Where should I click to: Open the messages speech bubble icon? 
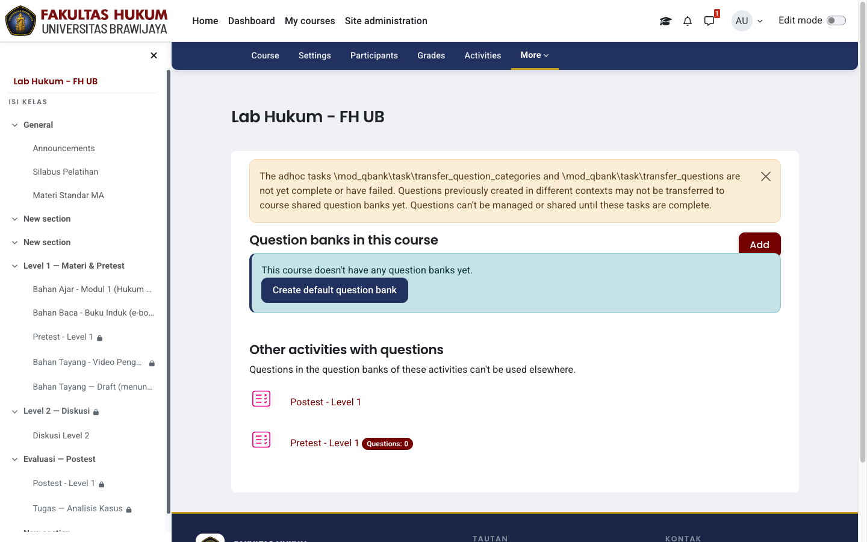(x=709, y=21)
